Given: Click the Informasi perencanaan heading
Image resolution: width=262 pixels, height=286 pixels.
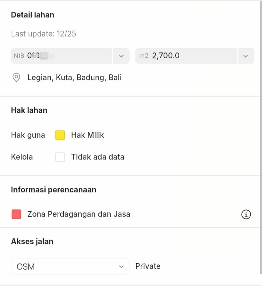Looking at the screenshot, I should click(54, 190).
